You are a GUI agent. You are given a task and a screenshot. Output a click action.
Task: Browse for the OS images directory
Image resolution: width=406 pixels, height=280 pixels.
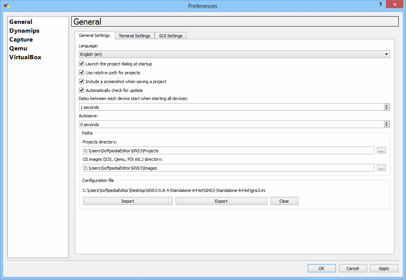[x=381, y=168]
